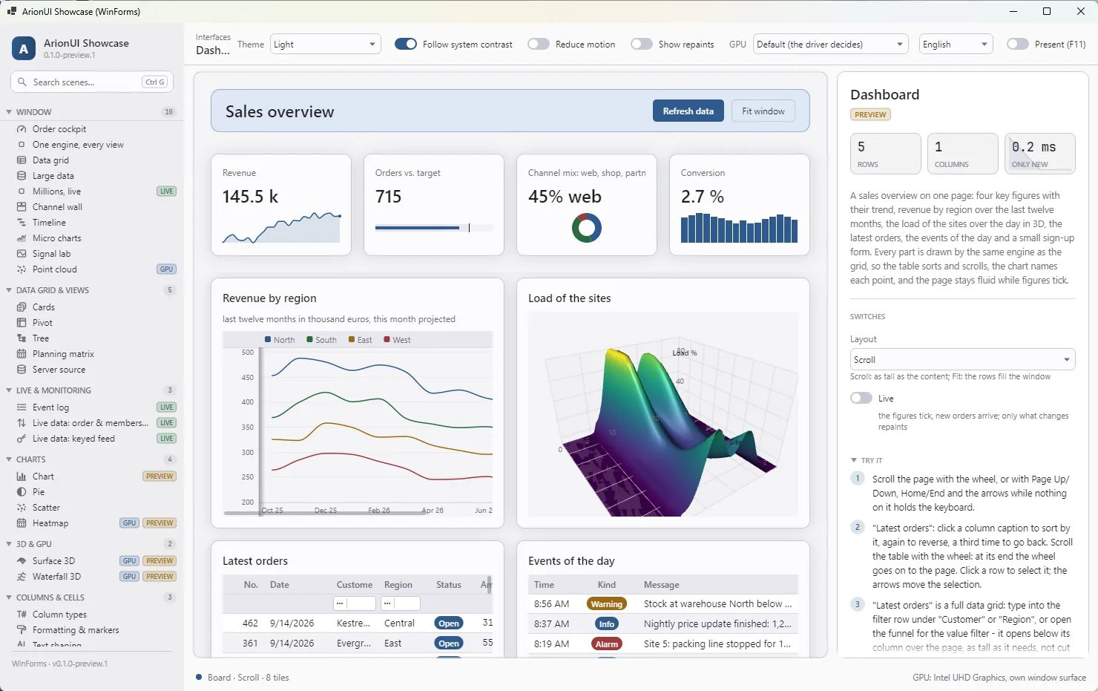This screenshot has height=691, width=1098.
Task: Open the Order cockpit scene icon
Action: click(x=22, y=129)
